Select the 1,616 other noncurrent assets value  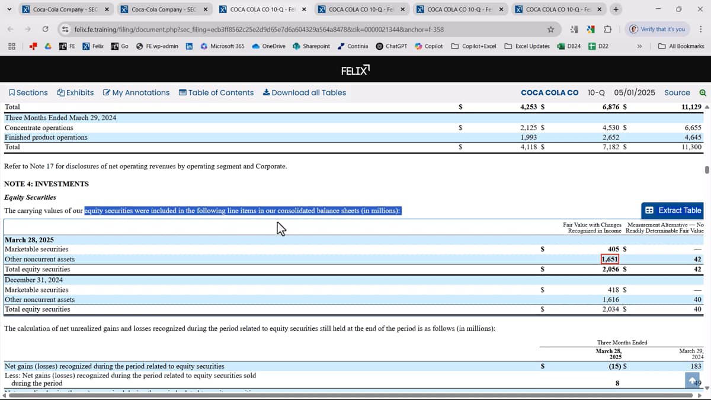[610, 300]
